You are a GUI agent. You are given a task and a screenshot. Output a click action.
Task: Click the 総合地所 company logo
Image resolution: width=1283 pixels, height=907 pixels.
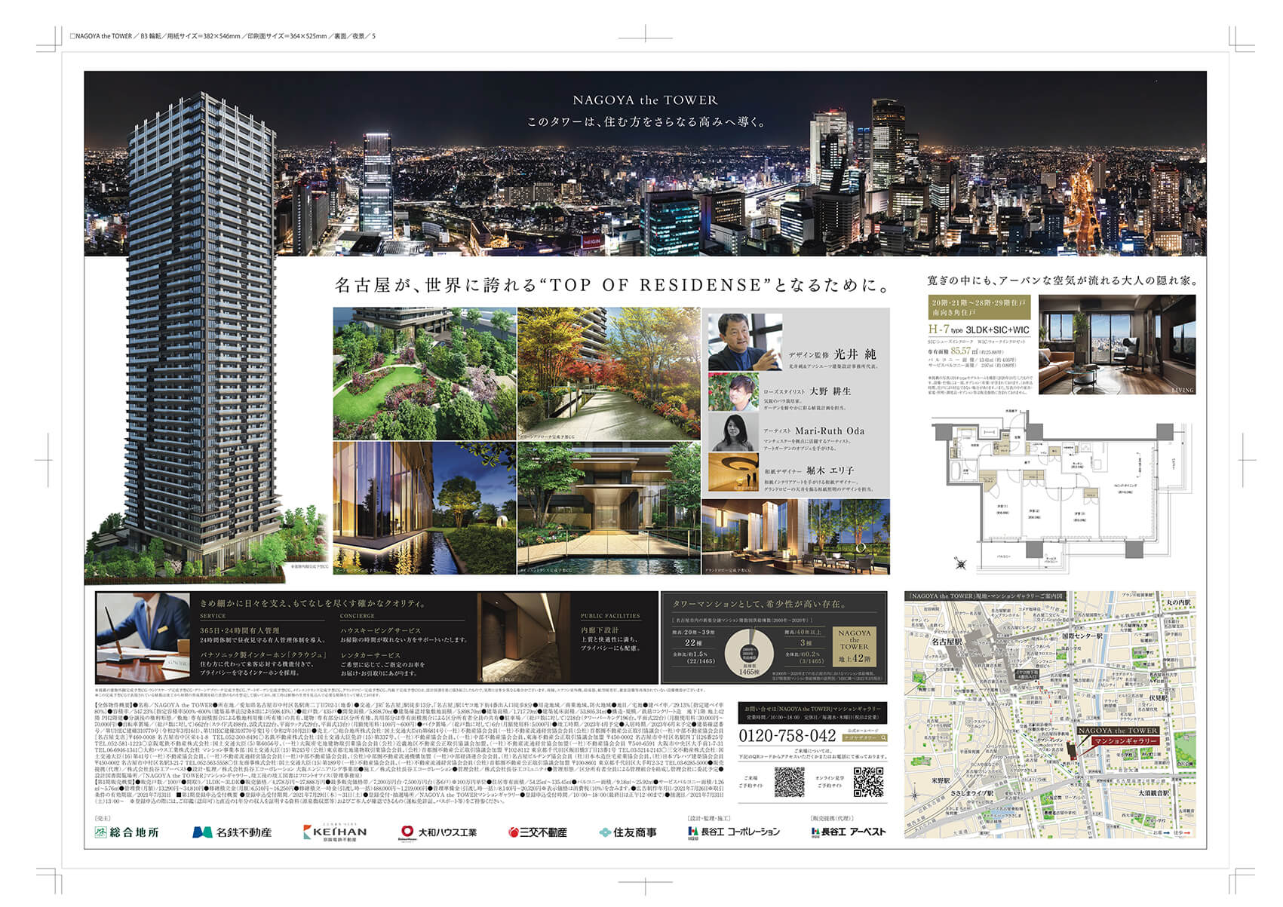(x=127, y=832)
